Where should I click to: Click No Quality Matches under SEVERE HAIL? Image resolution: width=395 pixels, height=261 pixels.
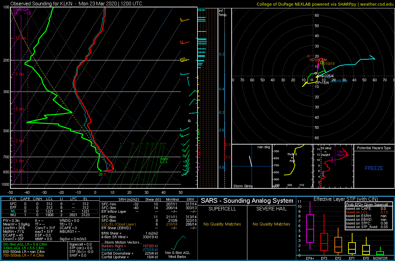(x=271, y=224)
